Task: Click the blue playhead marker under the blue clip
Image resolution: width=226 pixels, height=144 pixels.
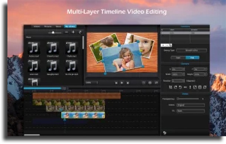Action: coord(65,120)
